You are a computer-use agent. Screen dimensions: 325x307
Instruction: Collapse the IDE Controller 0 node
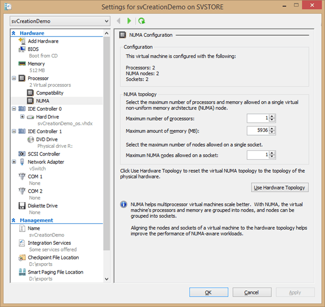coord(14,109)
